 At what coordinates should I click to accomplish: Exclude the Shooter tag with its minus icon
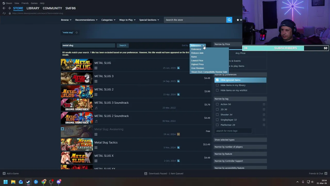coord(264,114)
